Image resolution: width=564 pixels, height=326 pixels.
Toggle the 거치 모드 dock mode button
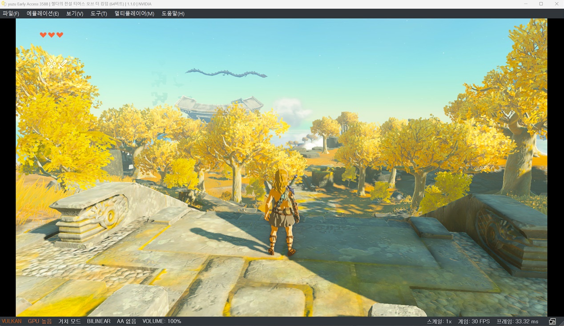point(69,321)
